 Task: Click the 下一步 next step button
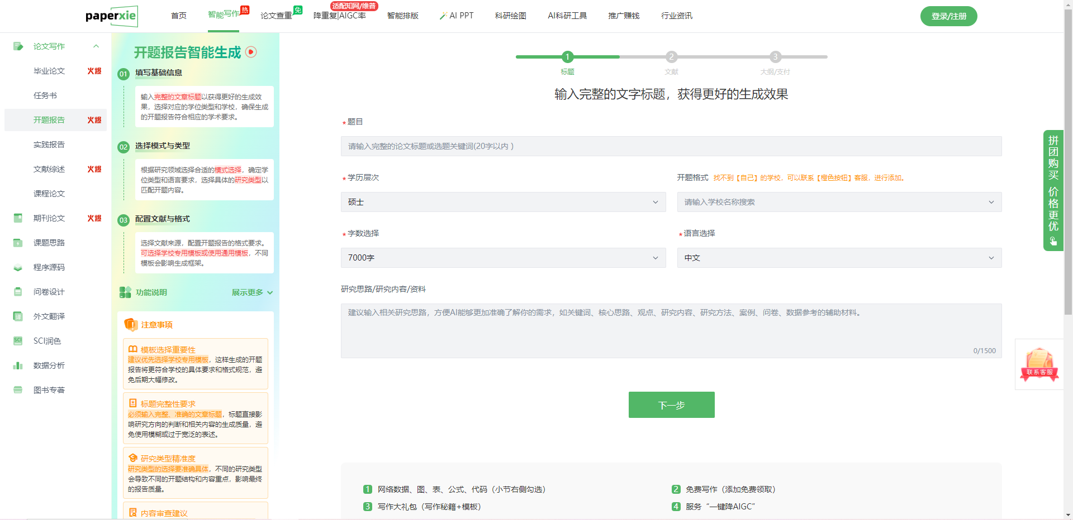671,405
